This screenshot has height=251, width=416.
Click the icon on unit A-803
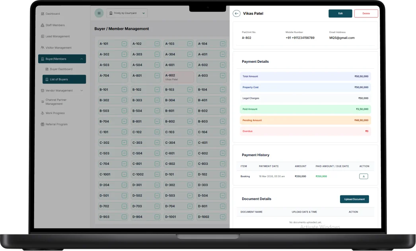point(223,75)
